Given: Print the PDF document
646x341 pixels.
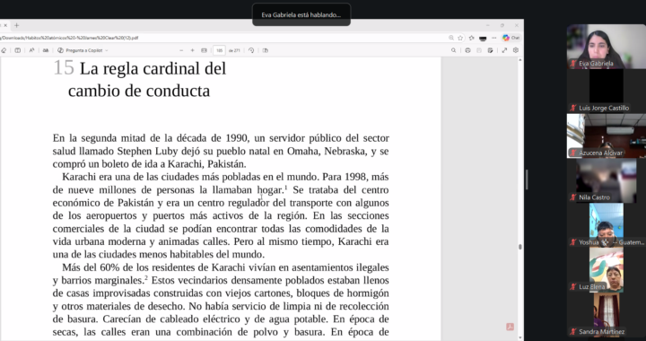Looking at the screenshot, I should [x=467, y=50].
